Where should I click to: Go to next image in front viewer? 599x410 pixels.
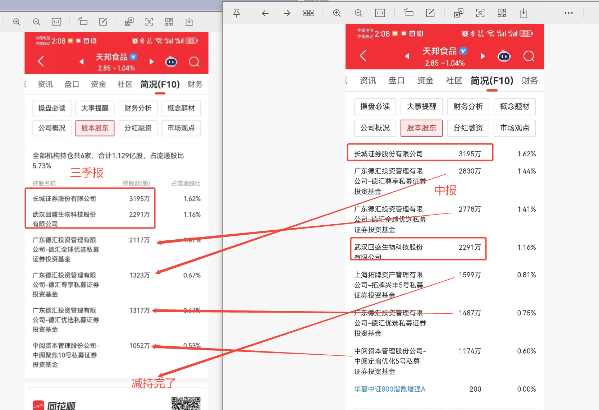pyautogui.click(x=287, y=13)
